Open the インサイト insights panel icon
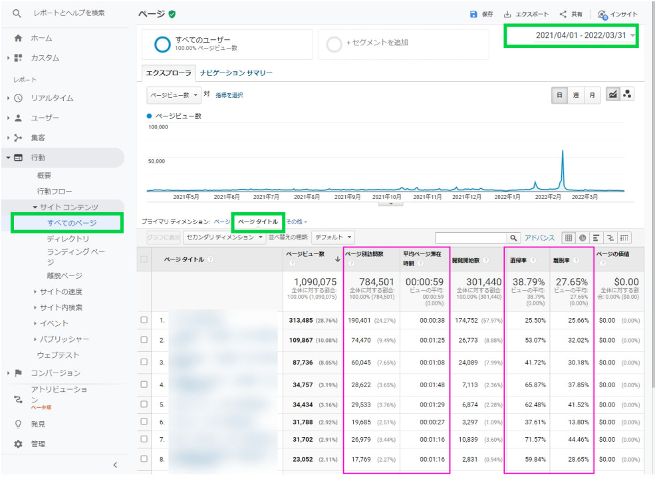The image size is (655, 479). coord(602,14)
